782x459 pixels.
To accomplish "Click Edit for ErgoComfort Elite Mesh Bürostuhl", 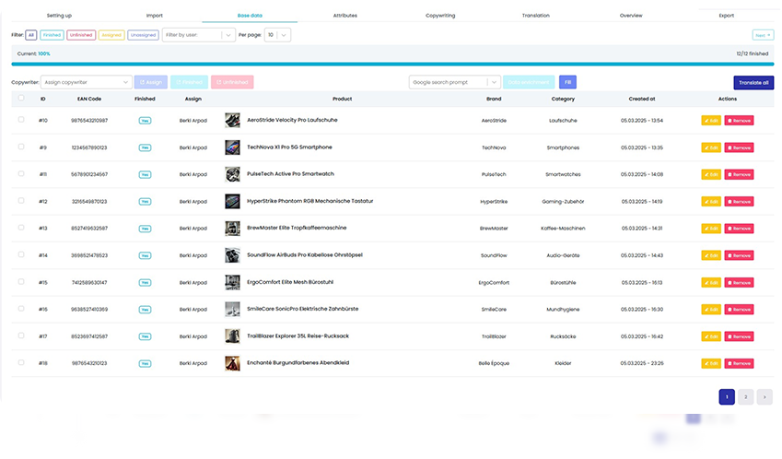I will coord(711,282).
